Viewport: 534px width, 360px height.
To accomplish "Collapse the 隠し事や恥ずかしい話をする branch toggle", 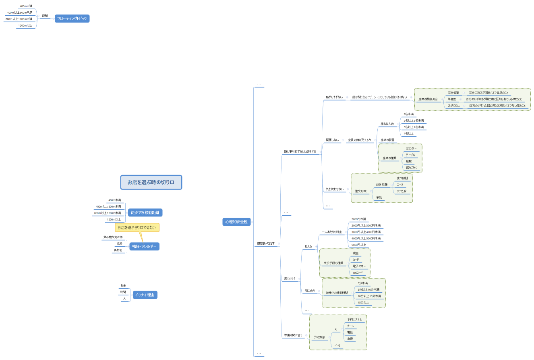I will click(321, 152).
